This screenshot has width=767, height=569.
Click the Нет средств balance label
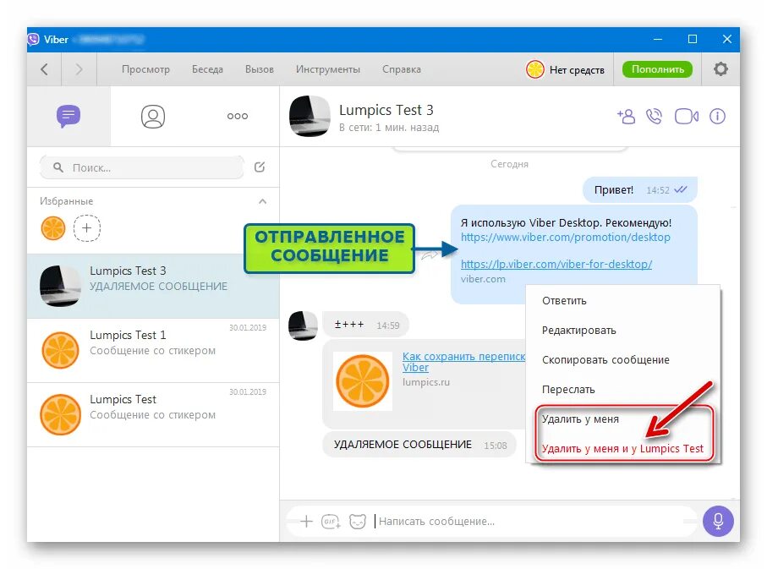[x=577, y=70]
